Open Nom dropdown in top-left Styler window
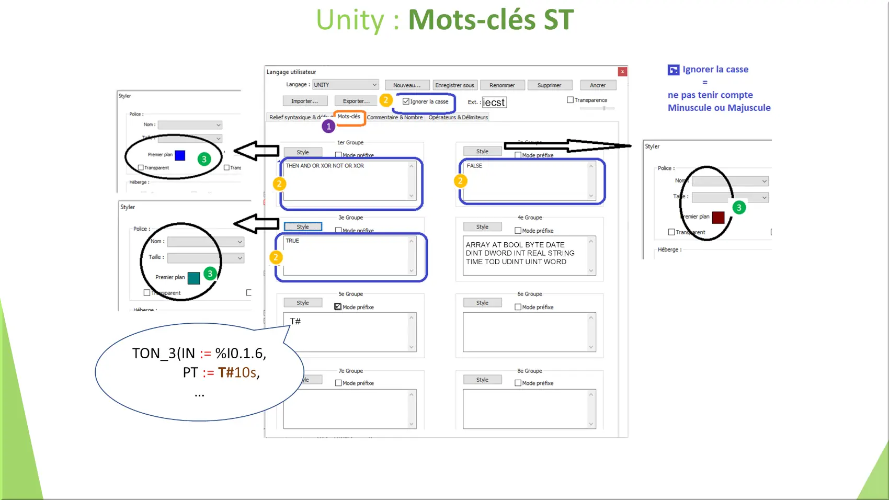 pyautogui.click(x=190, y=125)
